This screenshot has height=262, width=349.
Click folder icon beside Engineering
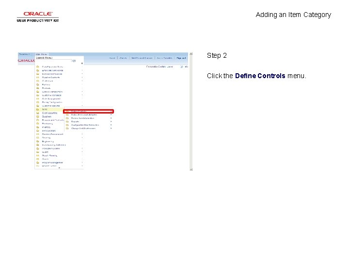(38, 142)
